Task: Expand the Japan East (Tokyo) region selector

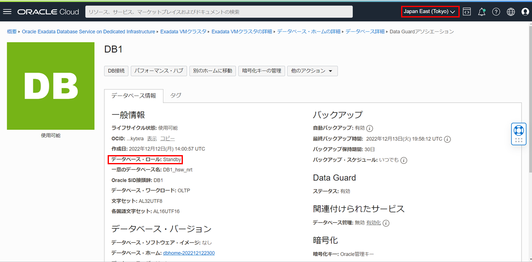Action: click(430, 12)
